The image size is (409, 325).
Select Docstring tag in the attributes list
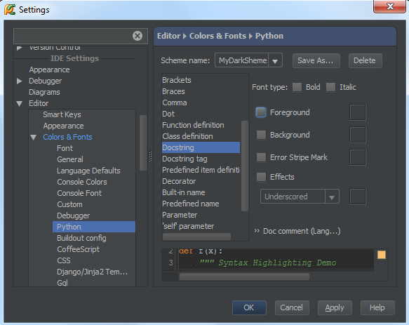click(185, 159)
